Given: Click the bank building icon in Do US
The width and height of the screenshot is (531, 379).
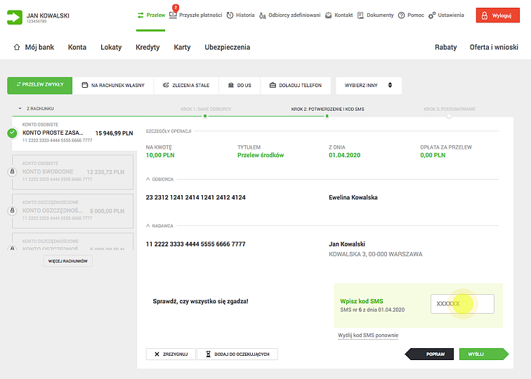Looking at the screenshot, I should click(231, 85).
